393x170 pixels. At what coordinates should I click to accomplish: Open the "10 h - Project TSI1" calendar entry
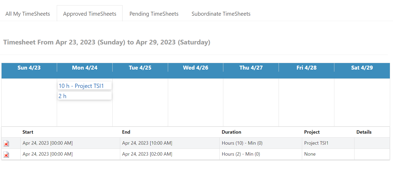[81, 86]
